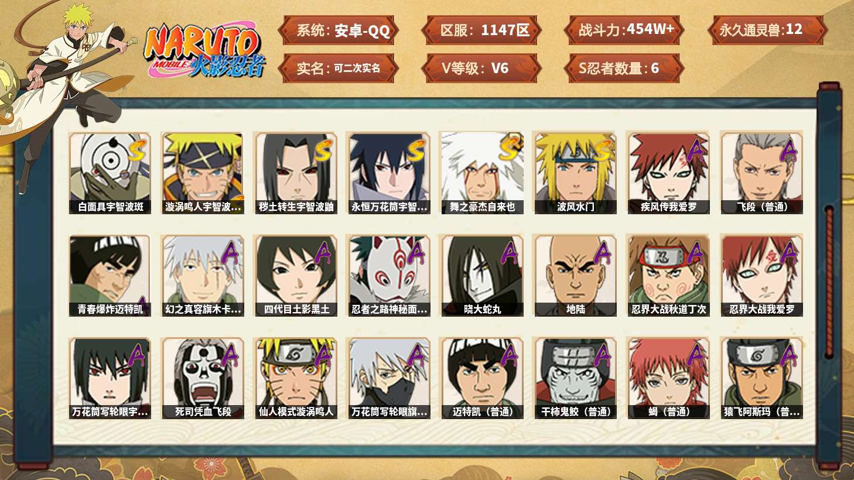
Task: Click the 蝎（普通）character thumbnail
Action: 668,378
